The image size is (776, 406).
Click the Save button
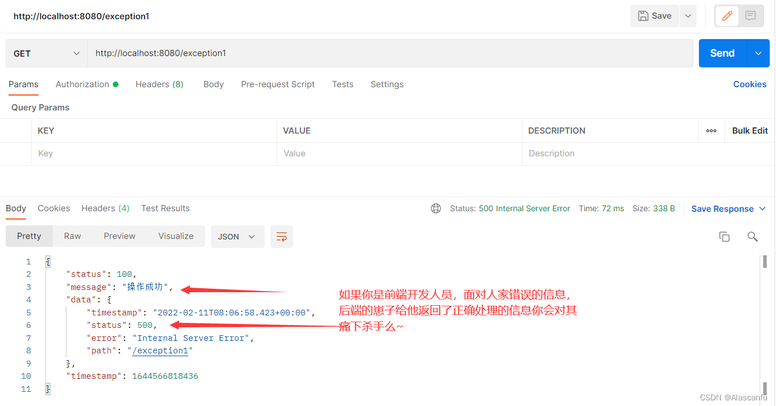coord(655,16)
